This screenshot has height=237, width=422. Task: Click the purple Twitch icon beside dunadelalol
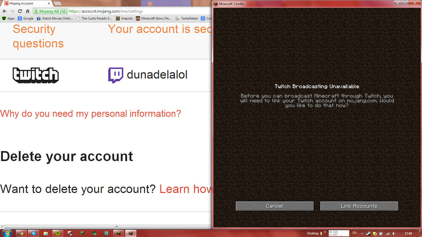click(x=116, y=75)
